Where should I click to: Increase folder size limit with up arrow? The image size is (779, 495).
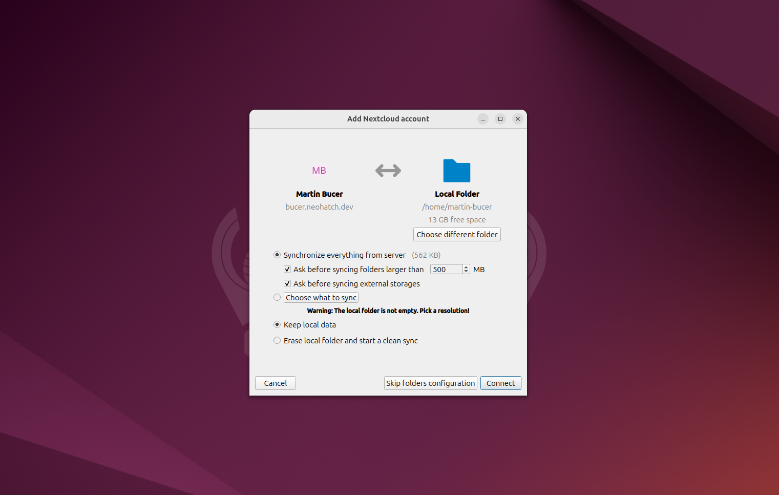[x=466, y=267]
